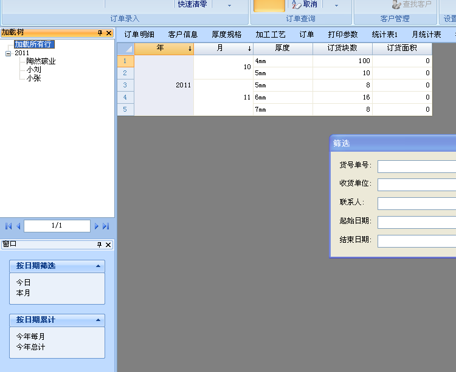The width and height of the screenshot is (456, 372).
Task: Switch to the 客户信息 tab
Action: pos(182,35)
